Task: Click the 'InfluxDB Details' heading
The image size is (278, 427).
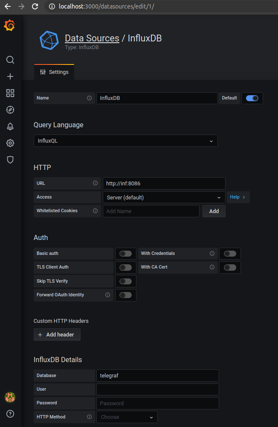Action: pos(58,360)
